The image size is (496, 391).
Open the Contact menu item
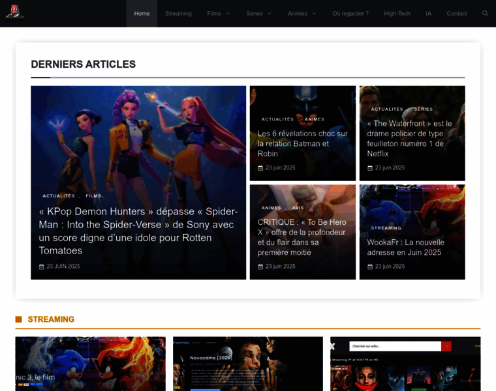click(457, 14)
